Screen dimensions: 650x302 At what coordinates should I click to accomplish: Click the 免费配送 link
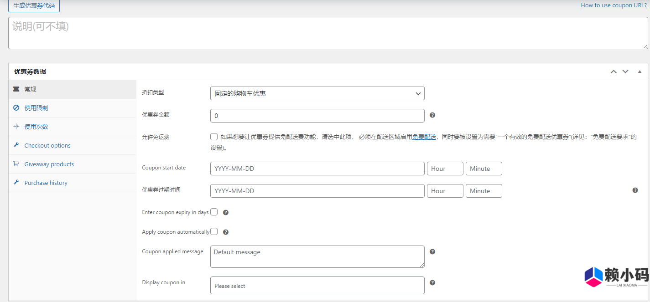click(424, 137)
